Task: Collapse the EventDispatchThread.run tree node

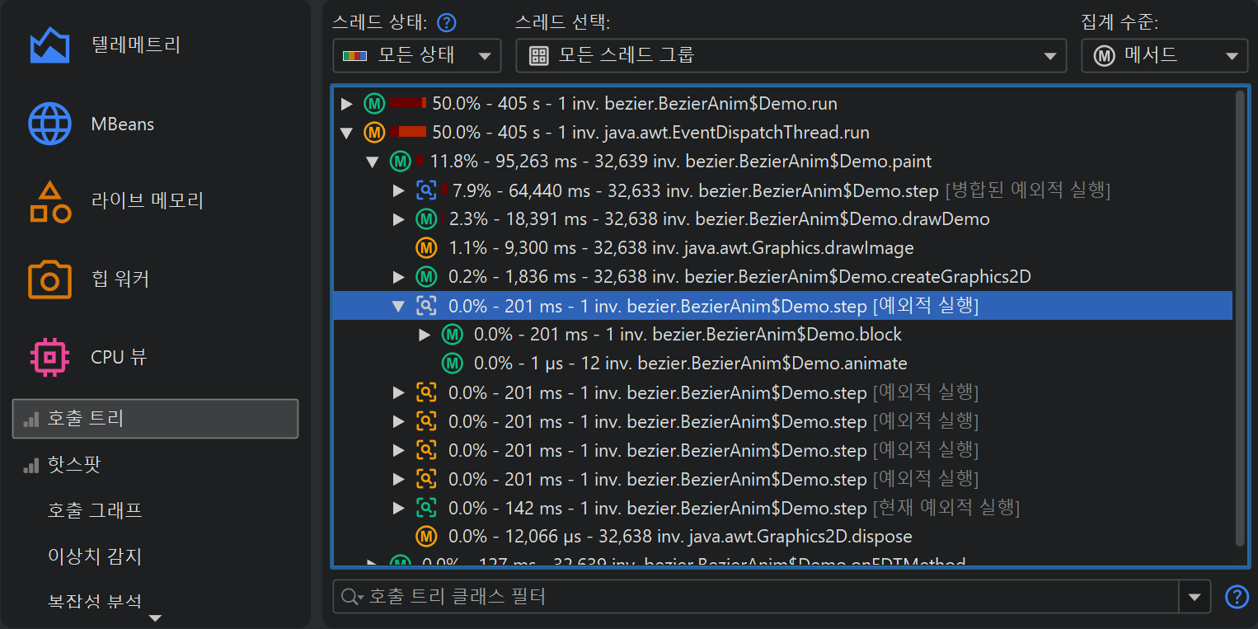Action: tap(347, 133)
